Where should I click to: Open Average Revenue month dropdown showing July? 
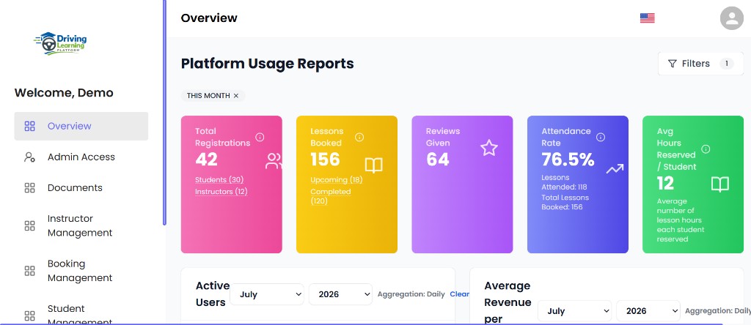coord(574,311)
